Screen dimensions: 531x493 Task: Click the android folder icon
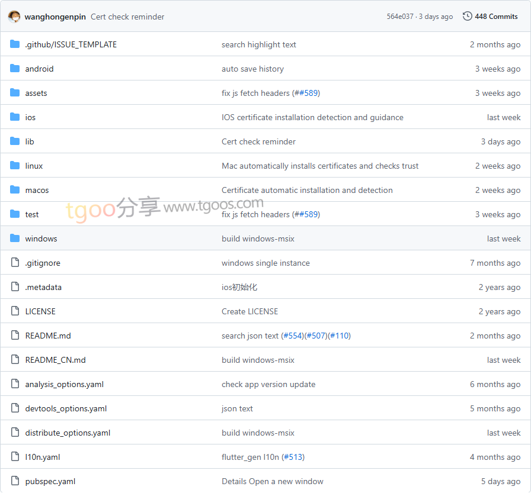click(15, 69)
